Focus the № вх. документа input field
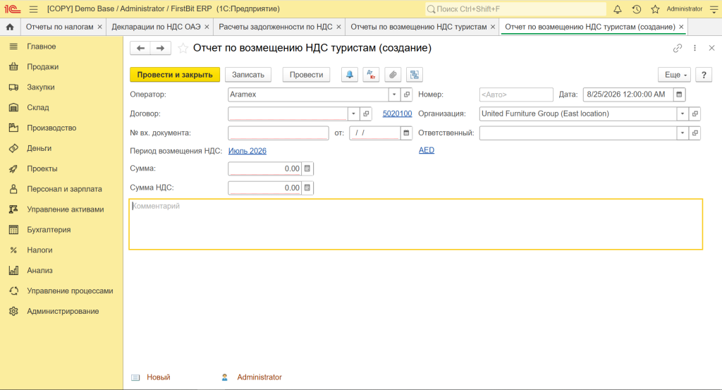722x390 pixels. 278,133
